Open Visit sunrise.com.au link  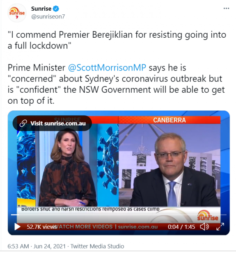pyautogui.click(x=52, y=123)
